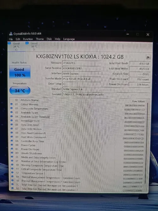Click the Attribute Name column header
Screen dimensions: 158x211
(29, 100)
